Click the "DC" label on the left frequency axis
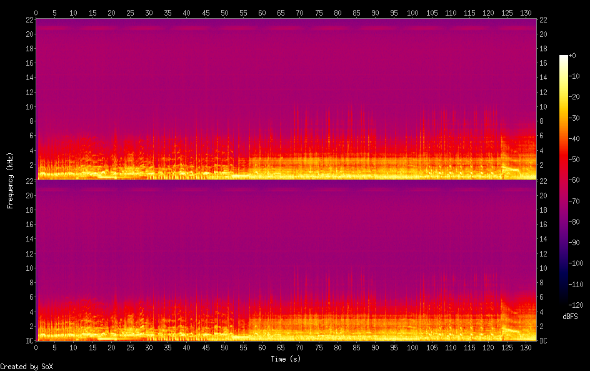This screenshot has height=371, width=590. point(29,341)
